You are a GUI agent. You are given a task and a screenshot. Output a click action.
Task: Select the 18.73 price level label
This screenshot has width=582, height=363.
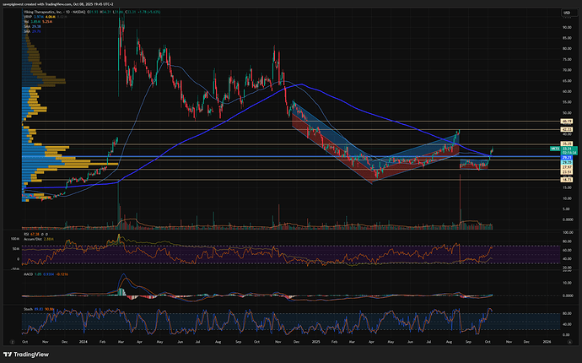click(567, 180)
